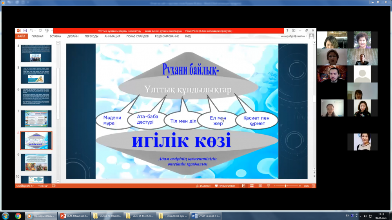Open the ВИД ribbon tab
The width and height of the screenshot is (392, 220).
coord(188,36)
